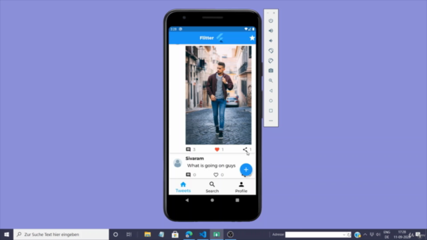Activate the emulator zoom magnifier
The image size is (427, 240).
[x=271, y=81]
